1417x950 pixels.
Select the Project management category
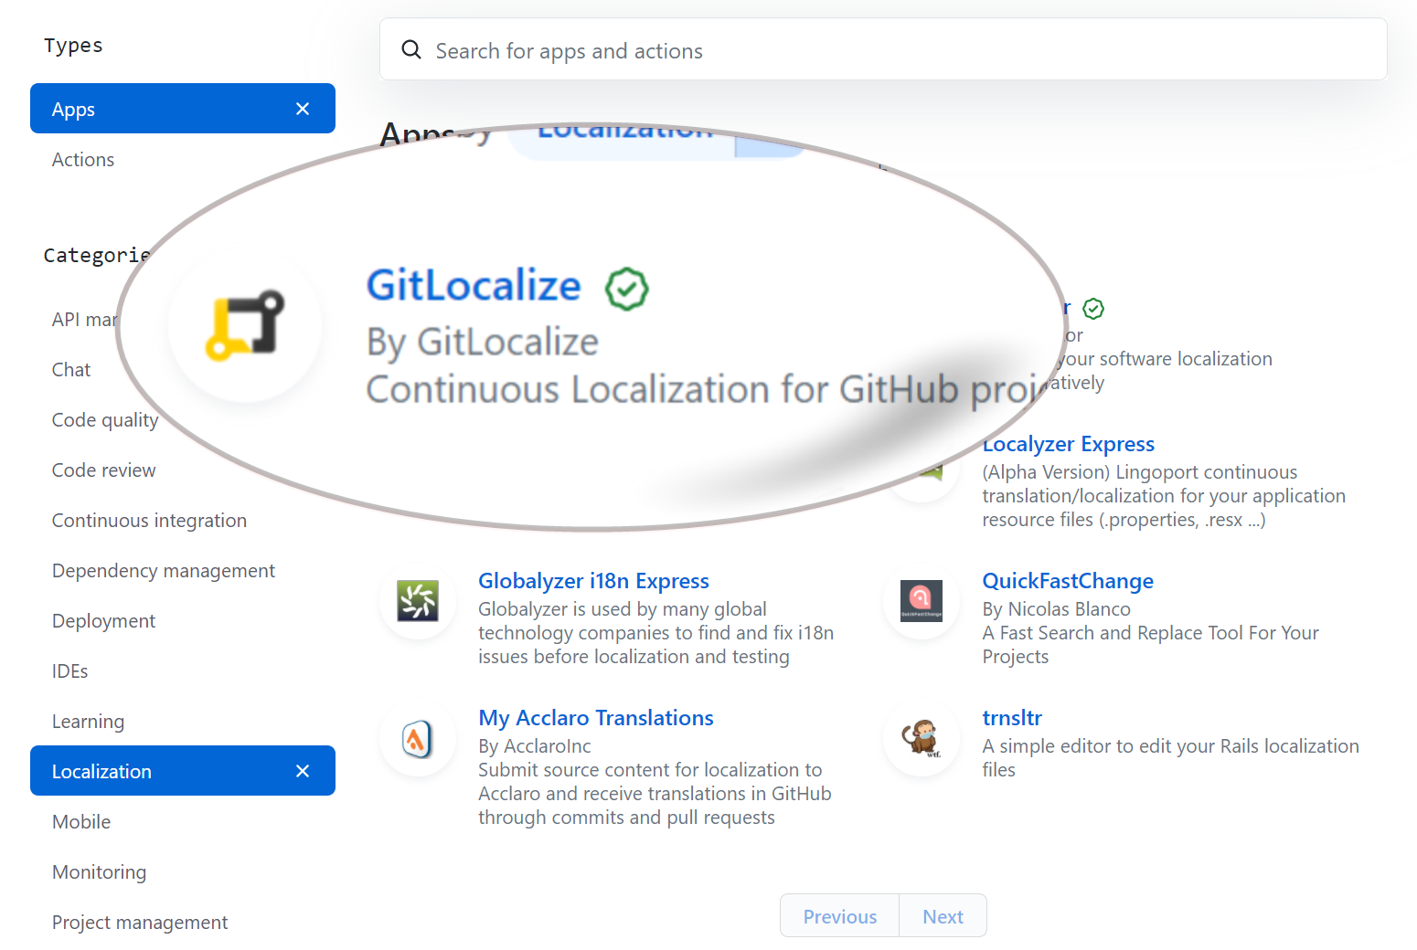tap(139, 922)
